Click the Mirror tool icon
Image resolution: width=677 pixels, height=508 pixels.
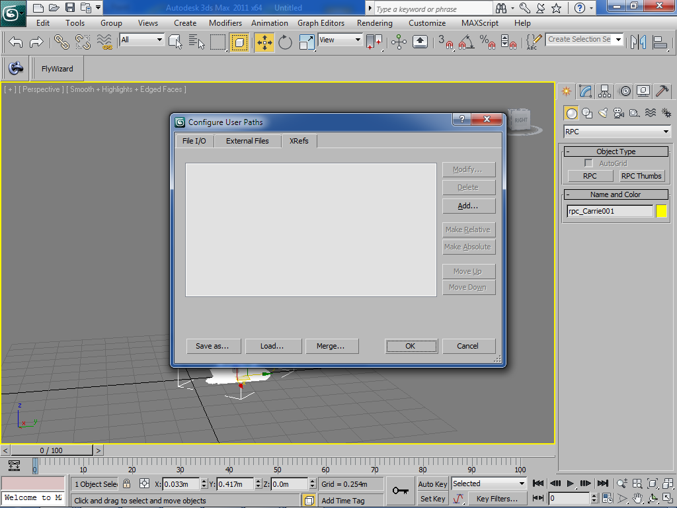[x=638, y=42]
